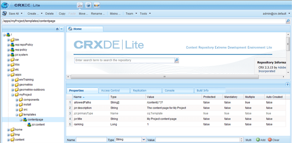
Task: Expand the geometrixx folder
Action: (x=12, y=85)
